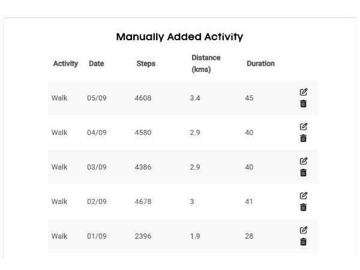Edit the 02/09 activity row

pyautogui.click(x=304, y=196)
